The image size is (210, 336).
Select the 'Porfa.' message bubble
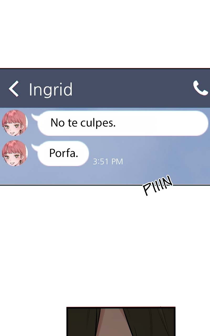click(x=63, y=153)
